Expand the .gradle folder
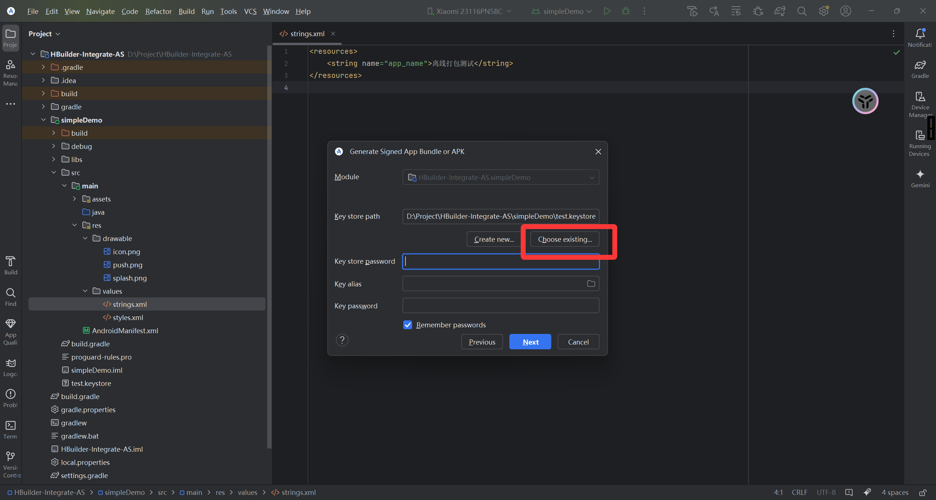 pos(43,67)
